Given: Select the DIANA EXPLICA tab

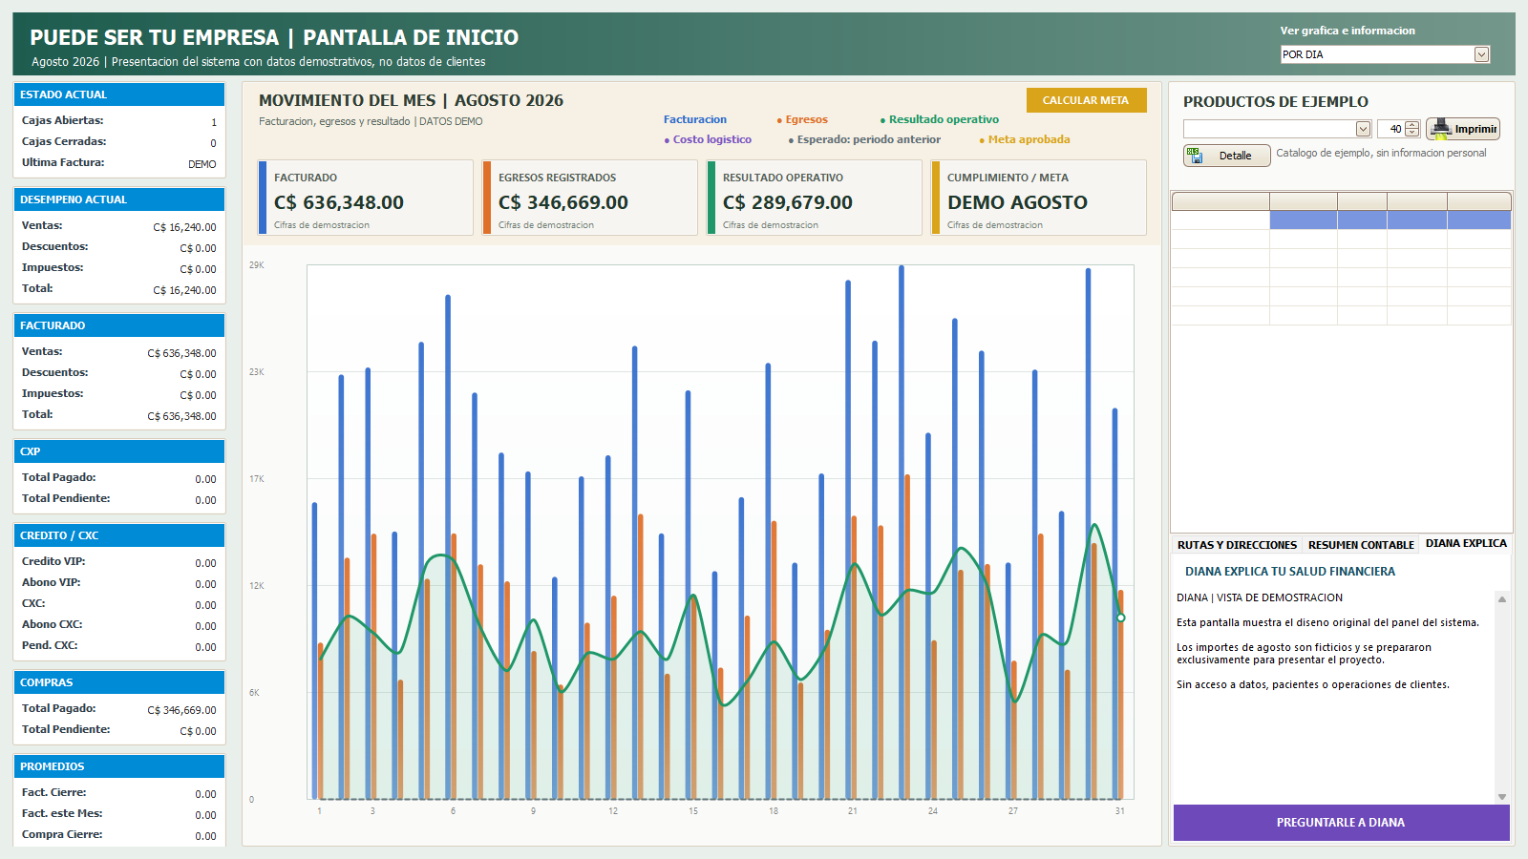Looking at the screenshot, I should (x=1466, y=544).
